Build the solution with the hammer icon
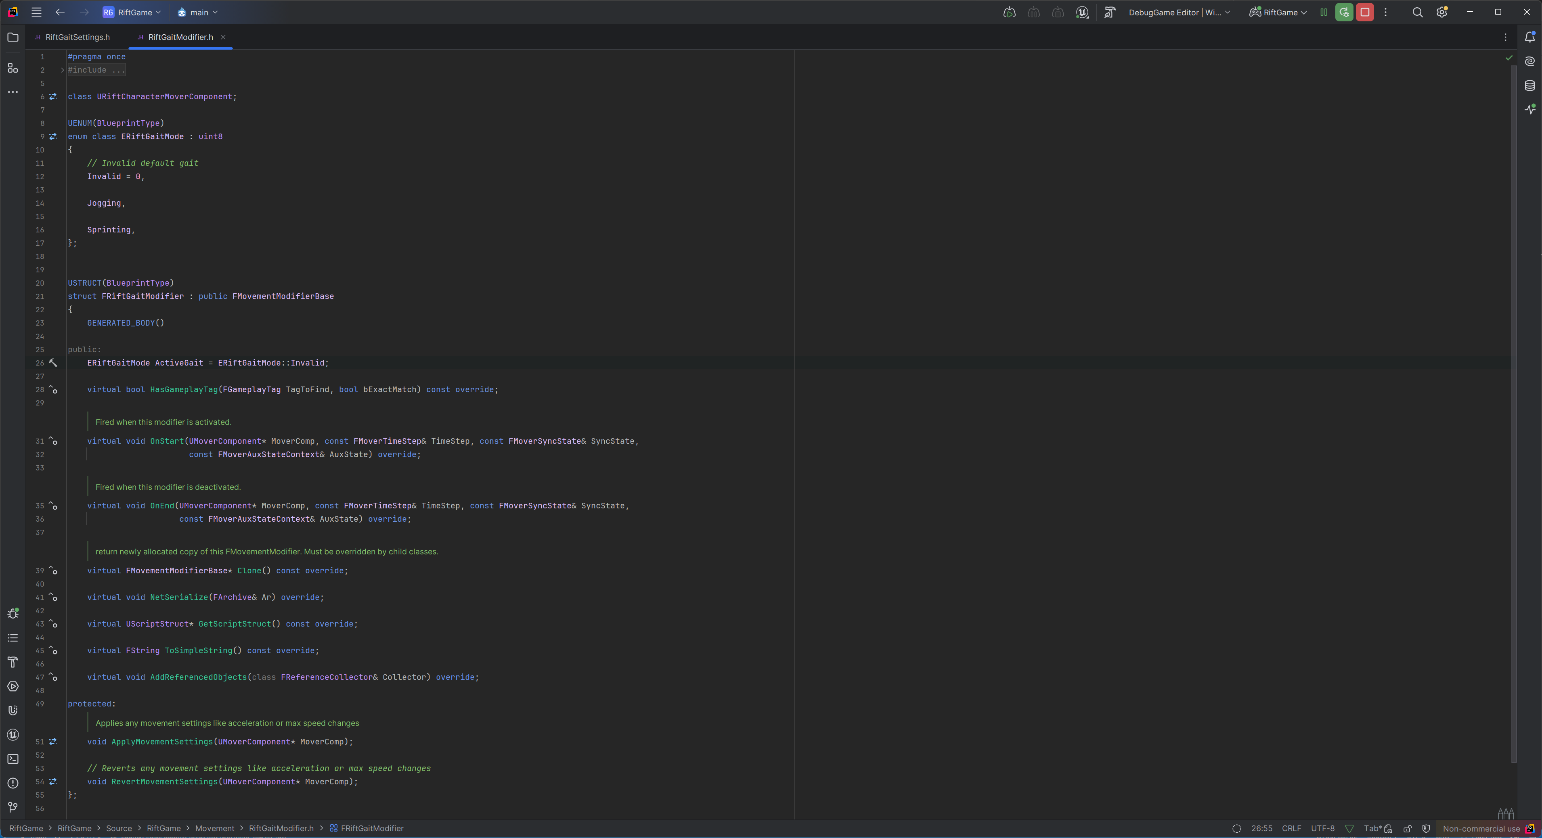This screenshot has height=838, width=1542. 1110,12
